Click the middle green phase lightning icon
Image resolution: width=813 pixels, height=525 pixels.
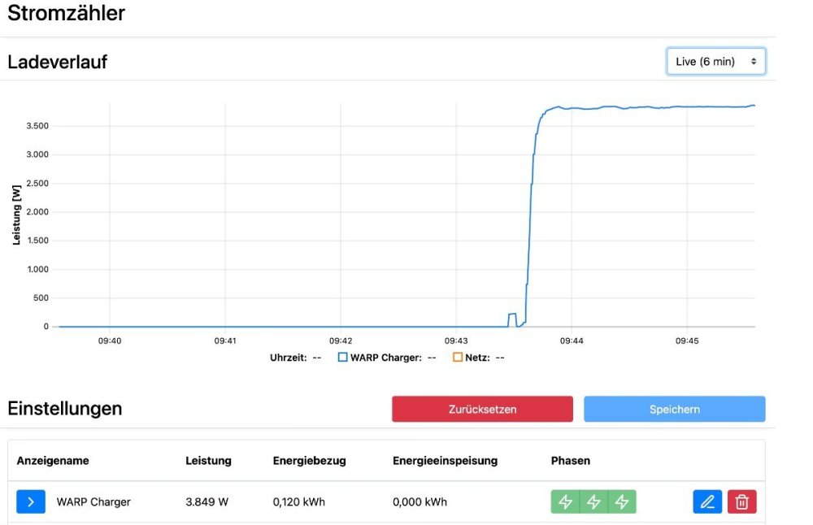pyautogui.click(x=593, y=502)
